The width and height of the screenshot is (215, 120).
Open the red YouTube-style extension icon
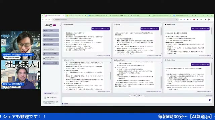194,20
